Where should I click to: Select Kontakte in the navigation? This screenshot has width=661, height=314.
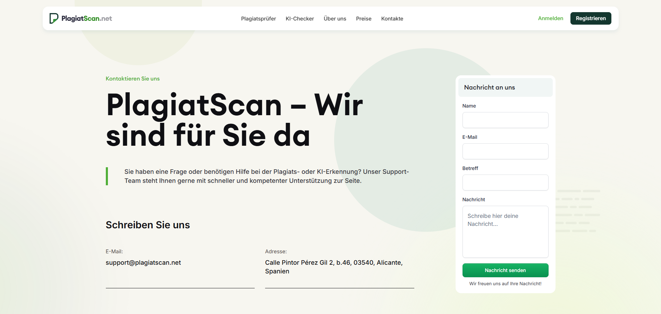point(392,19)
